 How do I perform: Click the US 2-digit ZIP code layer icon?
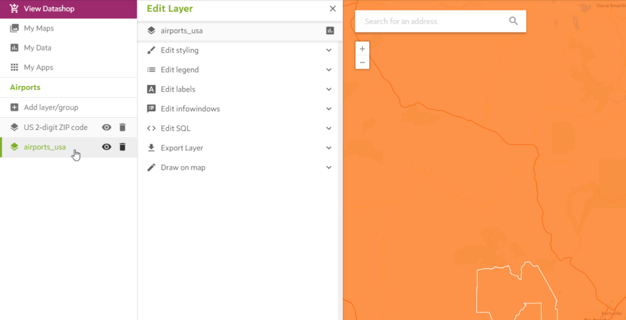point(15,127)
